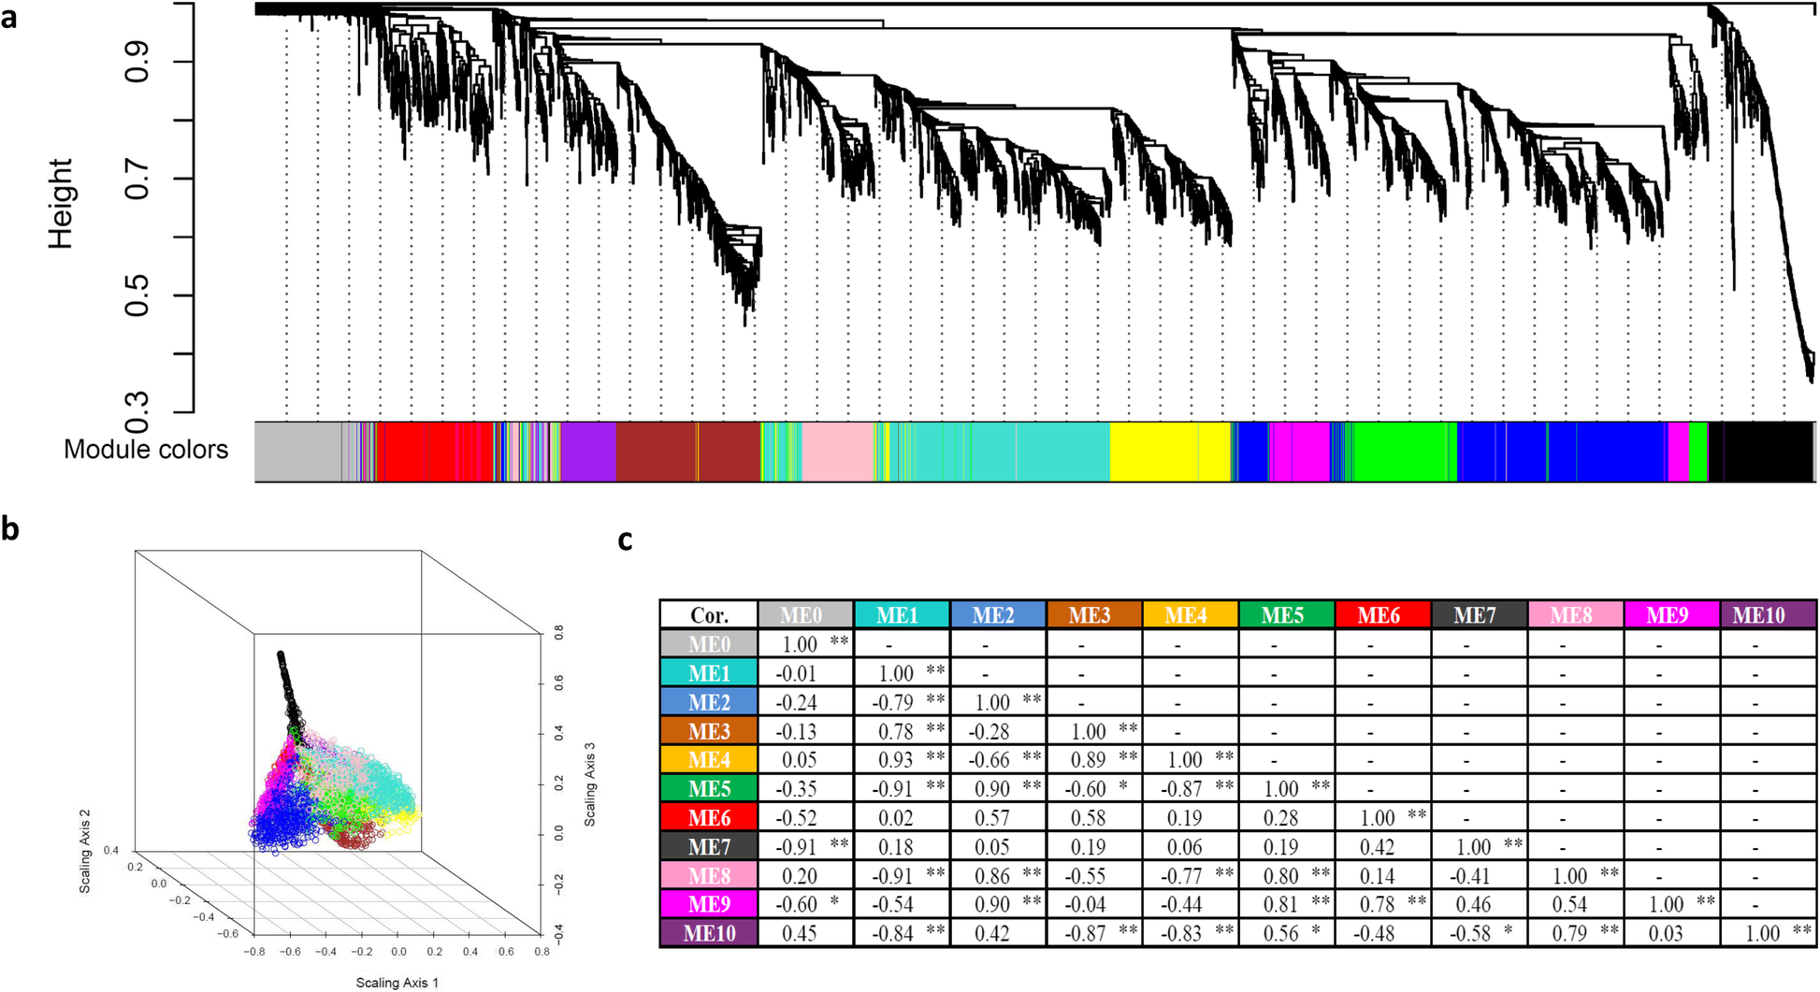Screen dimensions: 1820x992
Task: Select the purple block in Module colors bar
Action: tap(588, 452)
